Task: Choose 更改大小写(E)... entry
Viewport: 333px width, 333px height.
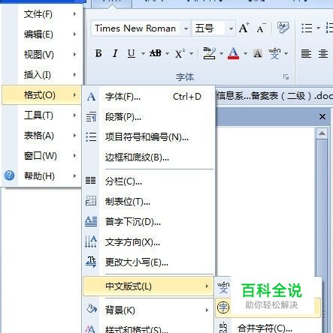Action: (149, 262)
